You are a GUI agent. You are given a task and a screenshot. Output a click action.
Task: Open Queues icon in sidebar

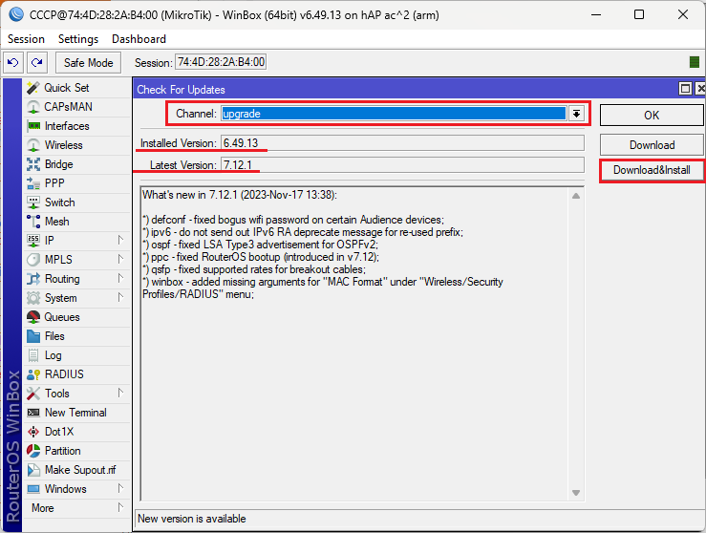(32, 317)
